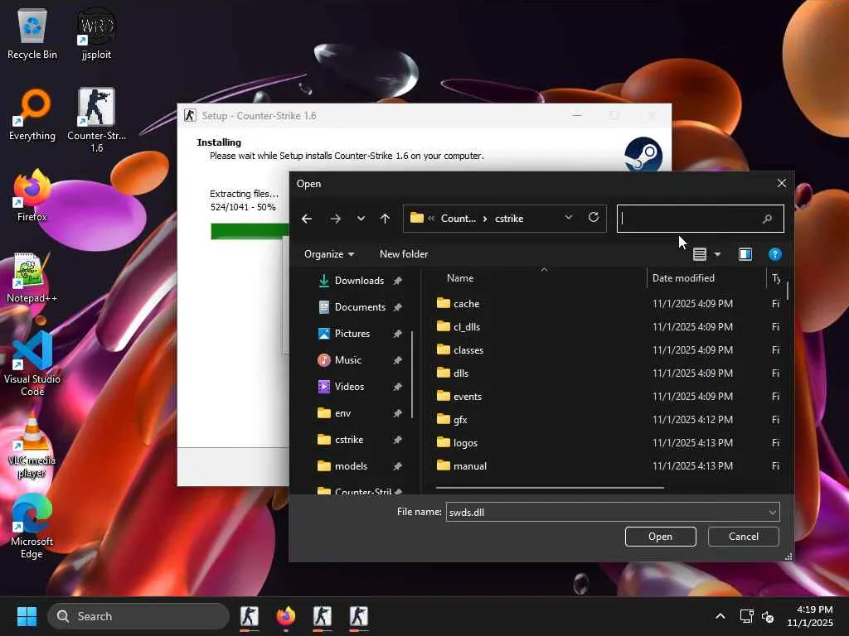Show hidden system tray icons
Viewport: 849px width, 636px height.
click(720, 616)
